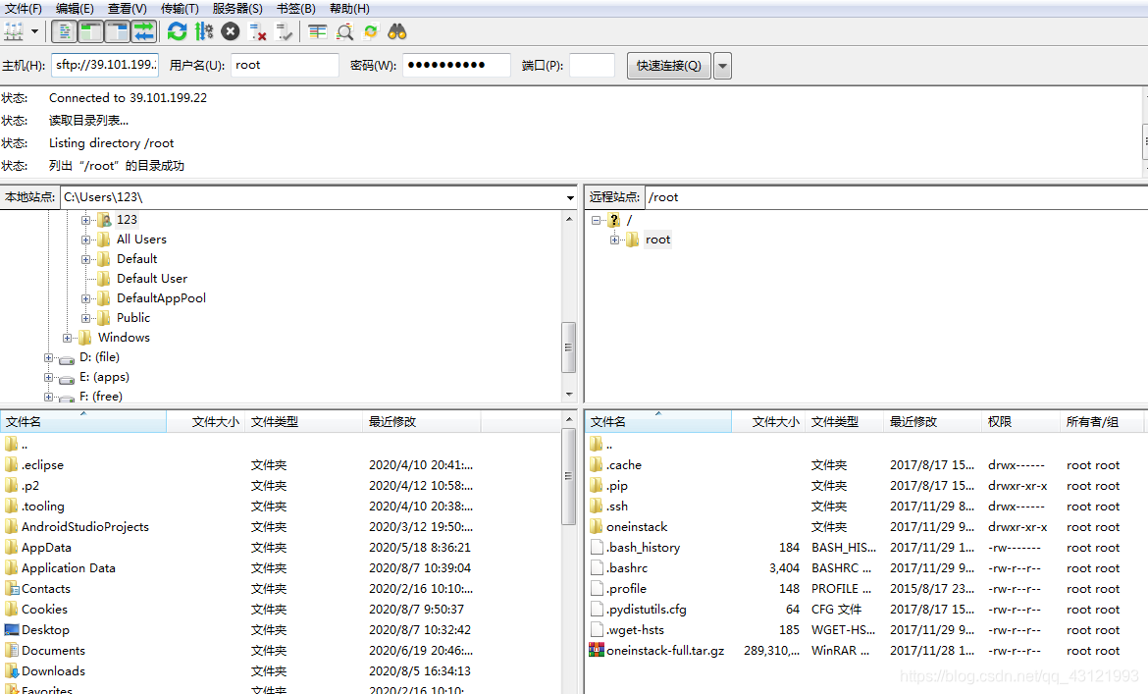Click the 主机 host input field
Image resolution: width=1148 pixels, height=694 pixels.
point(105,65)
